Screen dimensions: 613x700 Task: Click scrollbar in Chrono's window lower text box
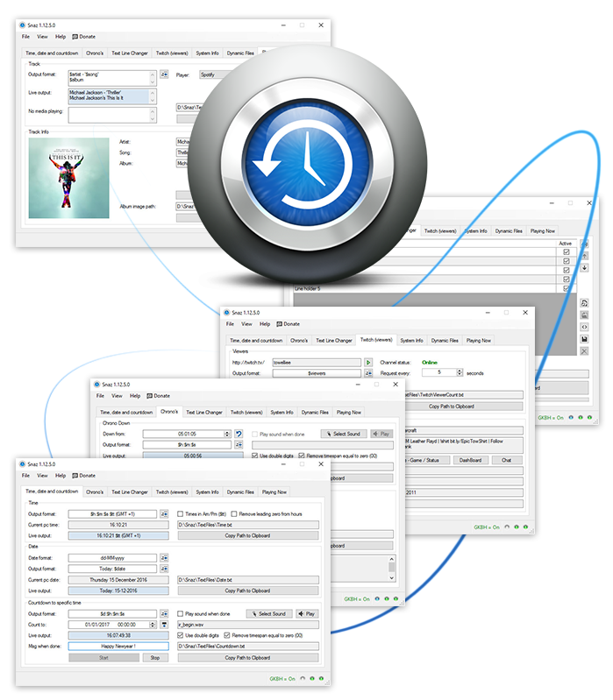(391, 569)
